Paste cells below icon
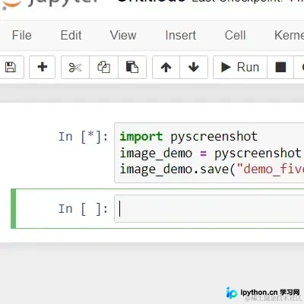The height and width of the screenshot is (304, 304). pos(132,68)
